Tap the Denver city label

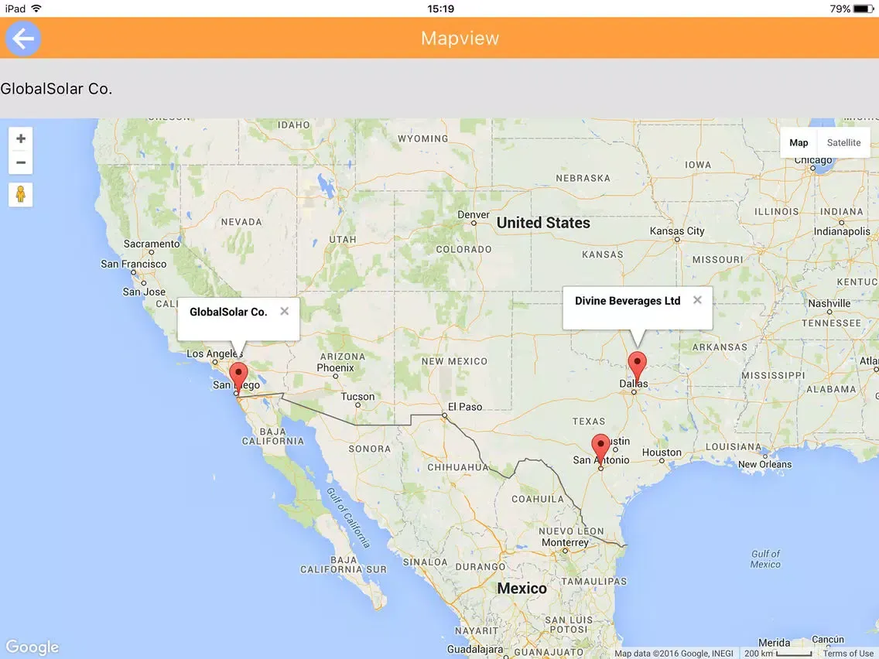(x=473, y=214)
